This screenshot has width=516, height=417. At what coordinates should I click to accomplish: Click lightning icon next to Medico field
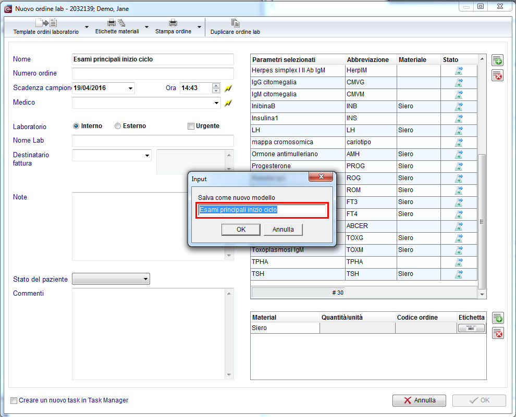coord(228,103)
